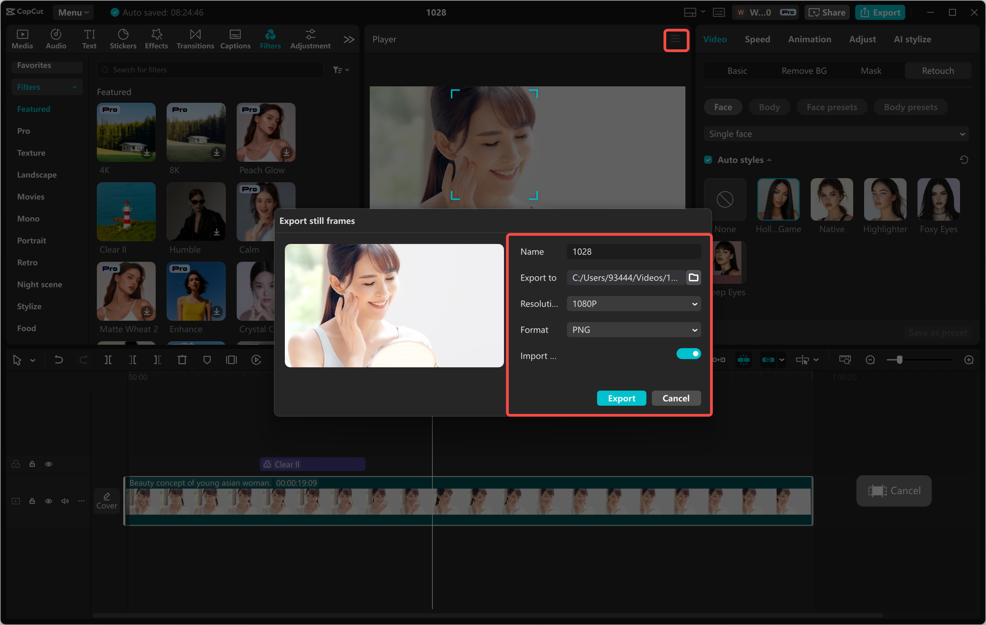This screenshot has height=625, width=986.
Task: Open the Media panel
Action: click(x=22, y=38)
